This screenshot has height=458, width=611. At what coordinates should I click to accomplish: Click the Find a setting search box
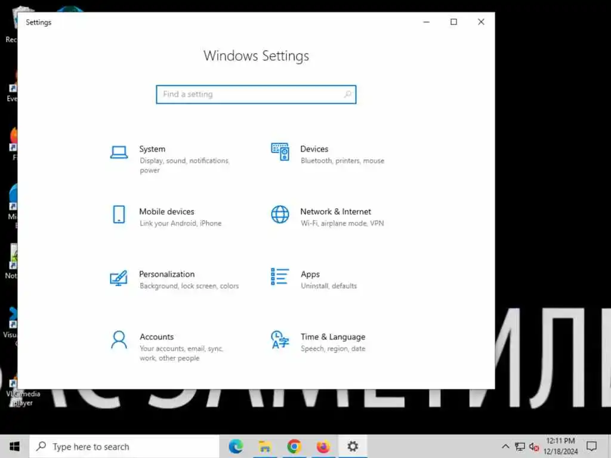tap(256, 94)
